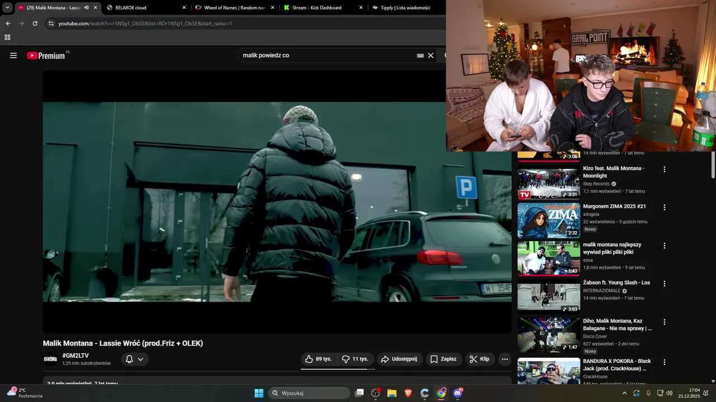Screen dimensions: 716x402
Task: Launch Brave browser from the taskbar
Action: tap(408, 393)
